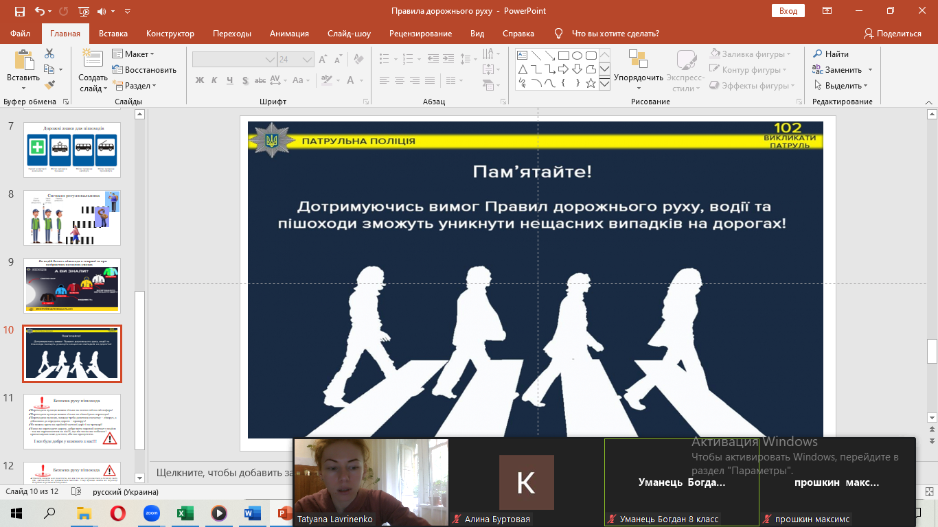Toggle bold Ж formatting
Image resolution: width=938 pixels, height=527 pixels.
click(200, 80)
